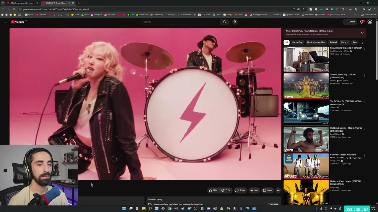The image size is (378, 212).
Task: Show more filter chips with right arrow
Action: coord(363,42)
